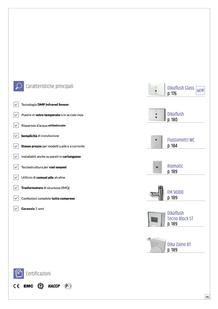Image resolution: width=218 pixels, height=309 pixels.
Task: Click the magnifying glass icon beside Caratteristiche principali
Action: click(x=19, y=86)
